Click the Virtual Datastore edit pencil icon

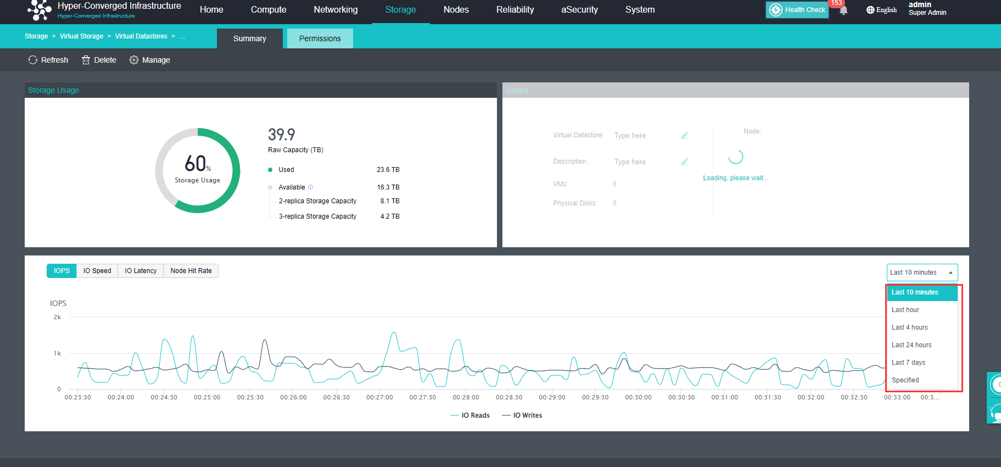[685, 135]
